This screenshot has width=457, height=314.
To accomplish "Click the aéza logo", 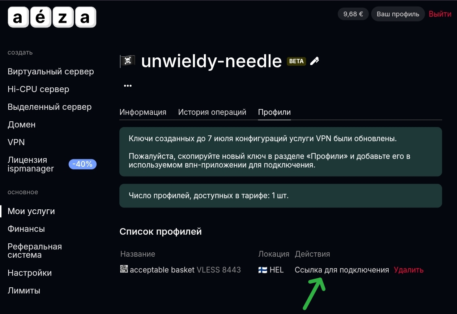I will coord(52,18).
